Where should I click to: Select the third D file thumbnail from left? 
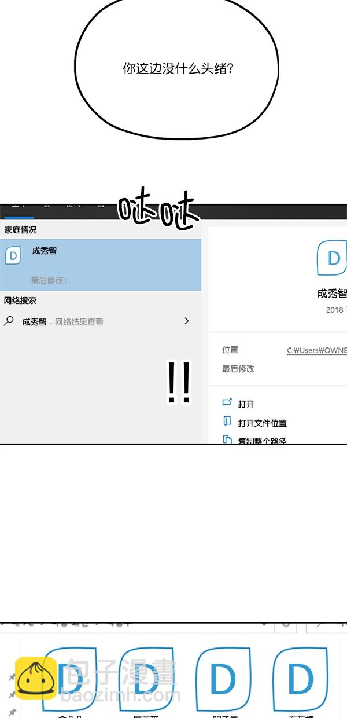pyautogui.click(x=223, y=679)
